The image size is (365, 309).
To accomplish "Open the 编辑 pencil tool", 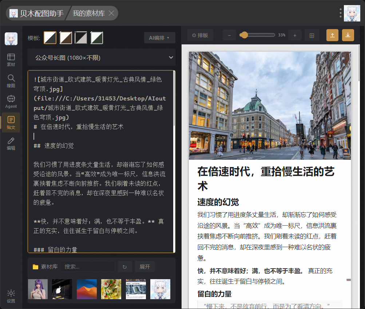I will 11,144.
